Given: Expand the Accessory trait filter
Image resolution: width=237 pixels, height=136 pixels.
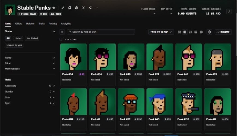Looking at the screenshot, I should [30, 86].
